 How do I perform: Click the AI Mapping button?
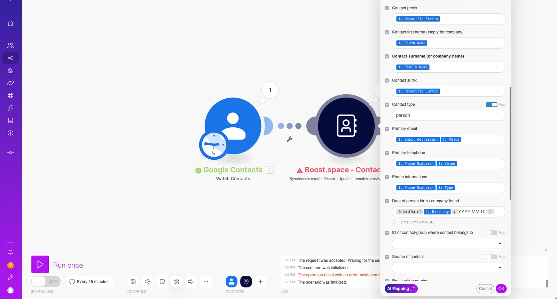click(401, 289)
